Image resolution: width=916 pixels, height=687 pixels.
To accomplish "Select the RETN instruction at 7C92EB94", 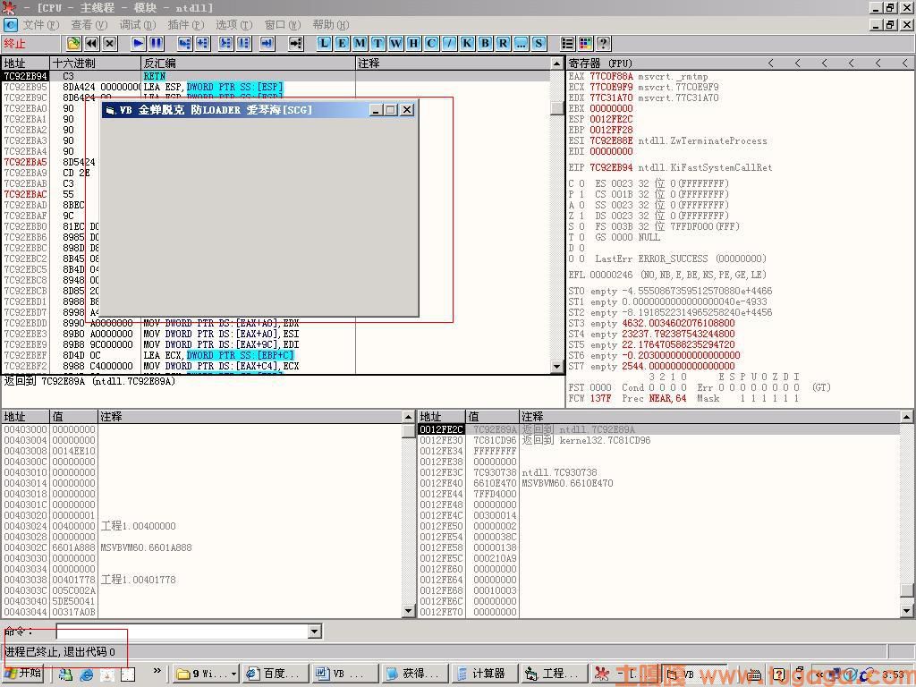I will click(x=154, y=76).
